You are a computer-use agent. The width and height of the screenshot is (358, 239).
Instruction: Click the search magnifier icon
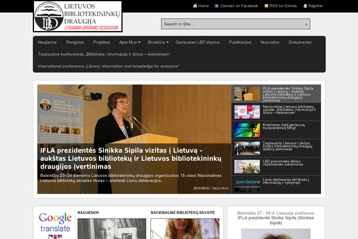pyautogui.click(x=305, y=23)
